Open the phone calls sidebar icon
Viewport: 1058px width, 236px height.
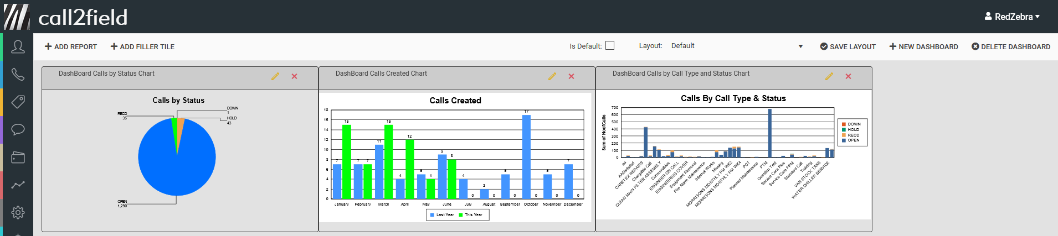18,75
